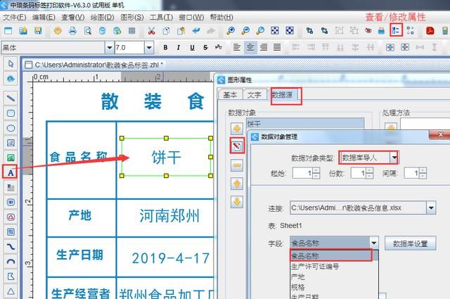Viewport: 450px width, 299px height.
Task: Switch to the 文字 tab
Action: (255, 95)
